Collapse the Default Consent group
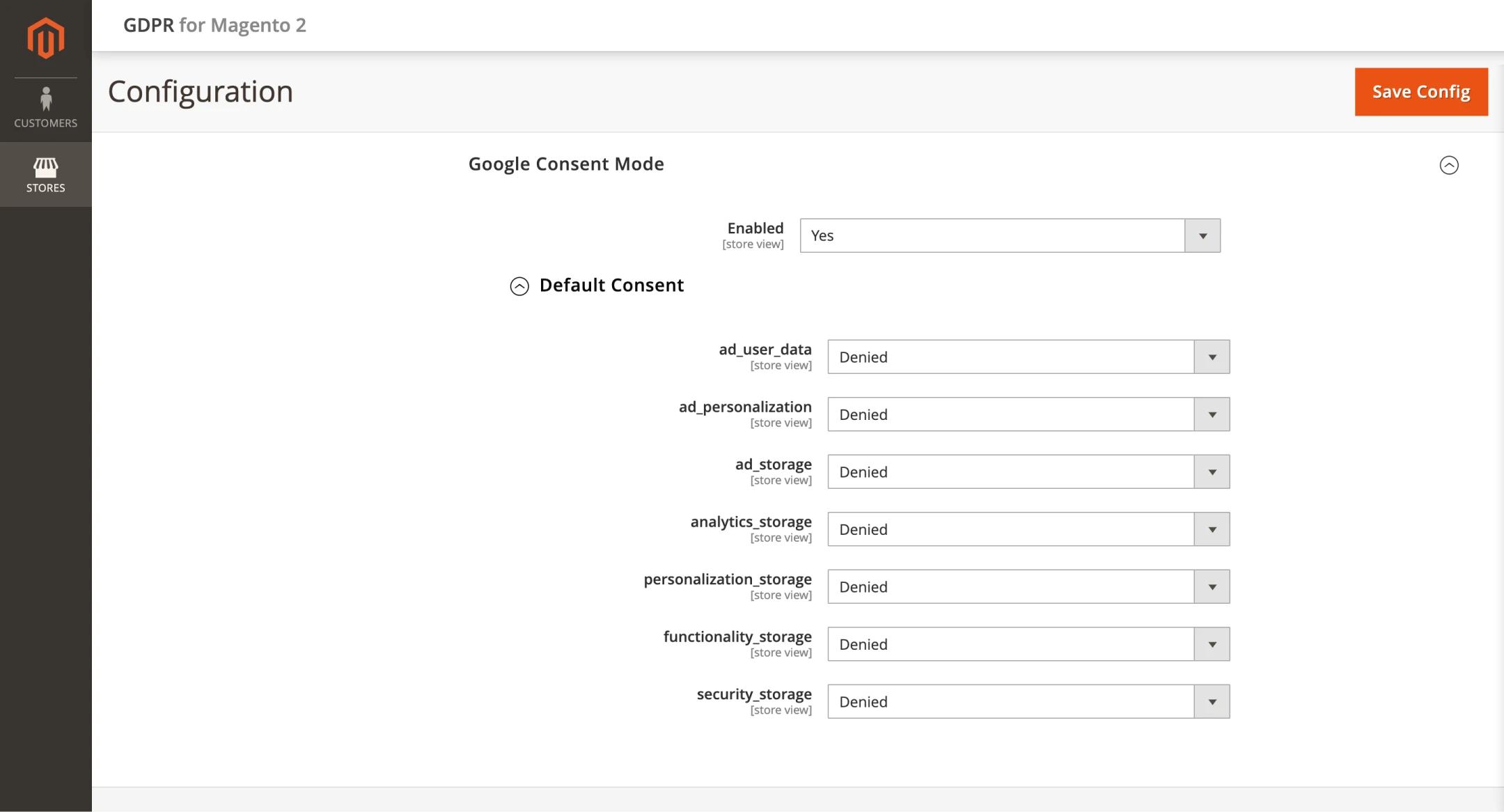This screenshot has height=812, width=1504. (x=519, y=286)
